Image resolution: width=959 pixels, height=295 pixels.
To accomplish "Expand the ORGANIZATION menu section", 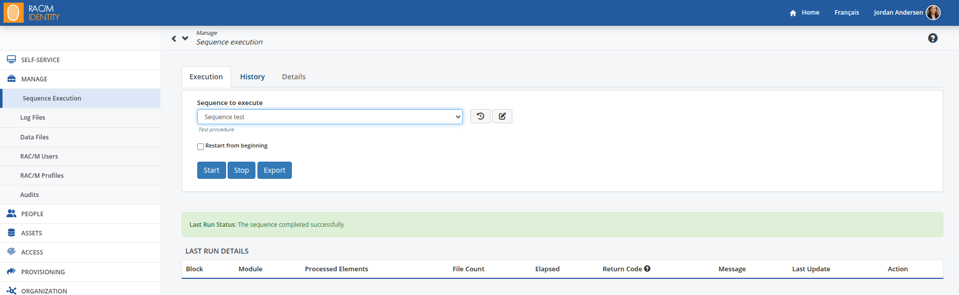I will point(80,289).
